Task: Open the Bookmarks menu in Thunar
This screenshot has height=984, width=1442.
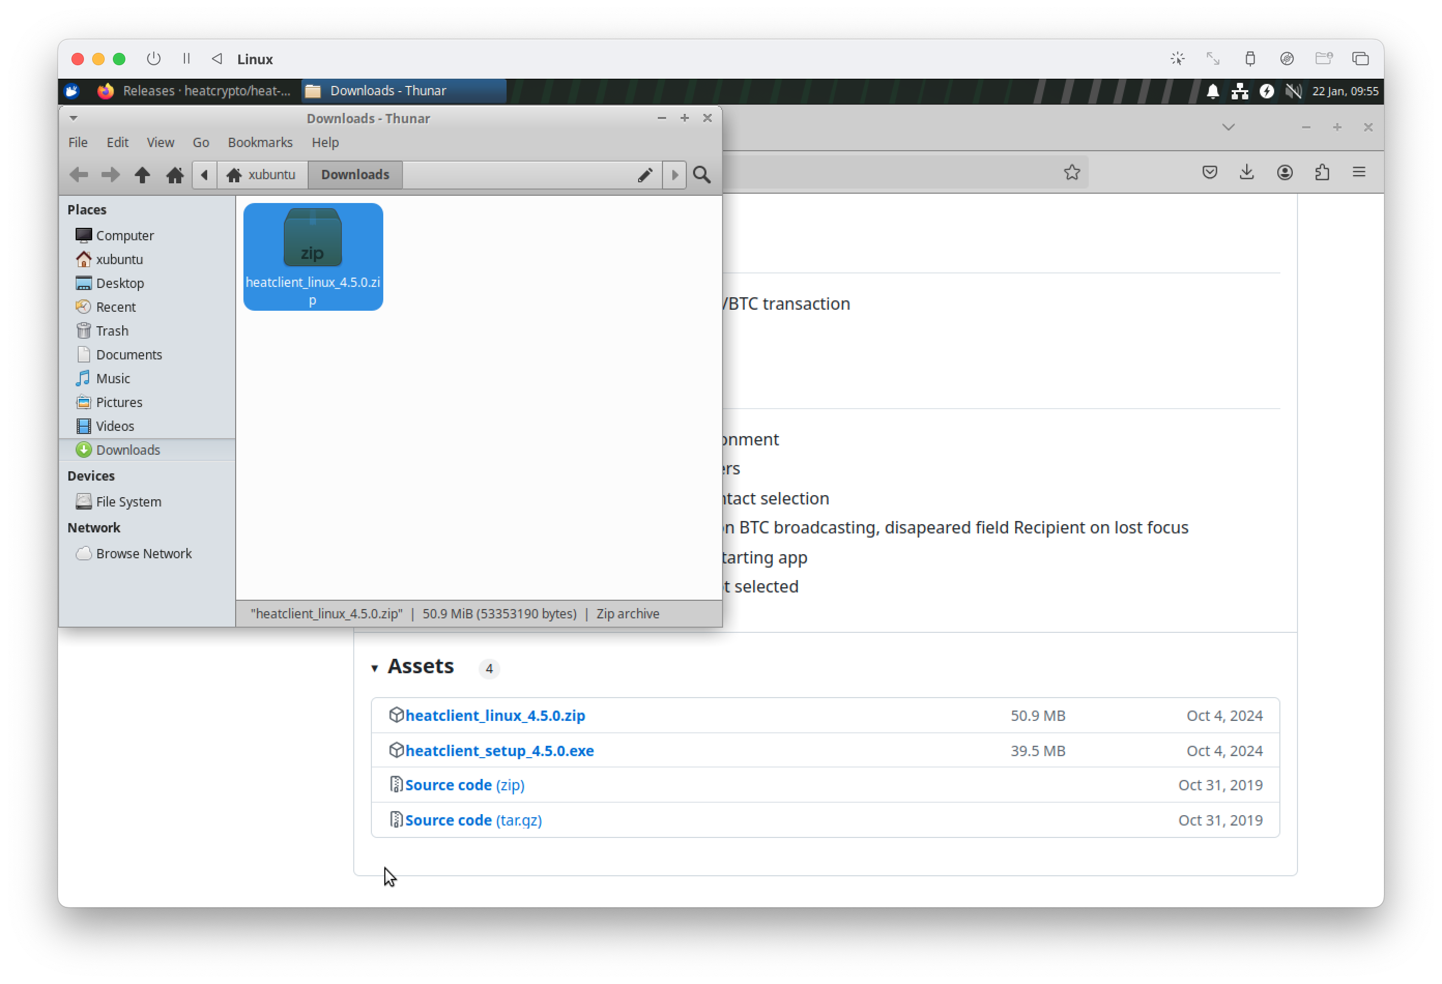Action: 260,143
